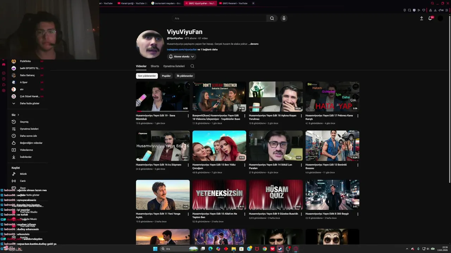
Task: Open Fizikfinito subscription channel
Action: pos(25,61)
